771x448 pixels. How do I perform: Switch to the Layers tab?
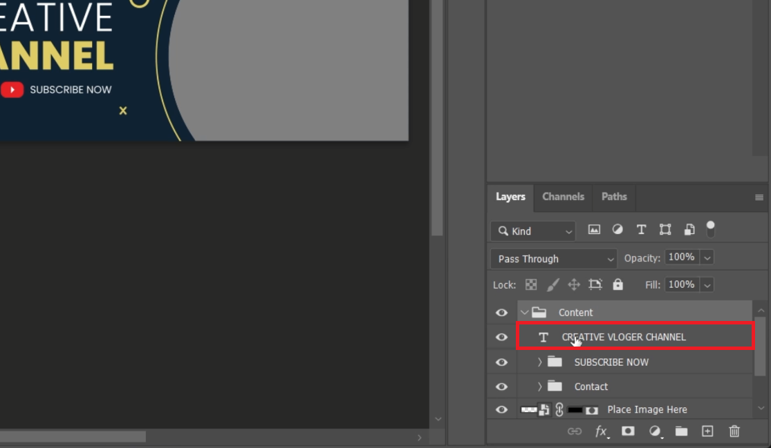[x=510, y=197]
